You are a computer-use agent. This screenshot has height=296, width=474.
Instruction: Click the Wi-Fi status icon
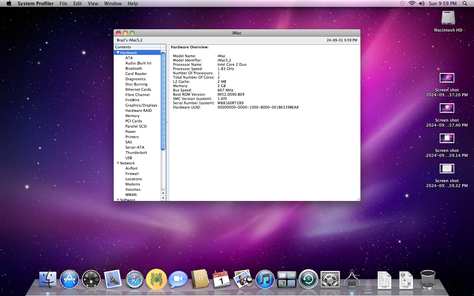[x=412, y=4]
